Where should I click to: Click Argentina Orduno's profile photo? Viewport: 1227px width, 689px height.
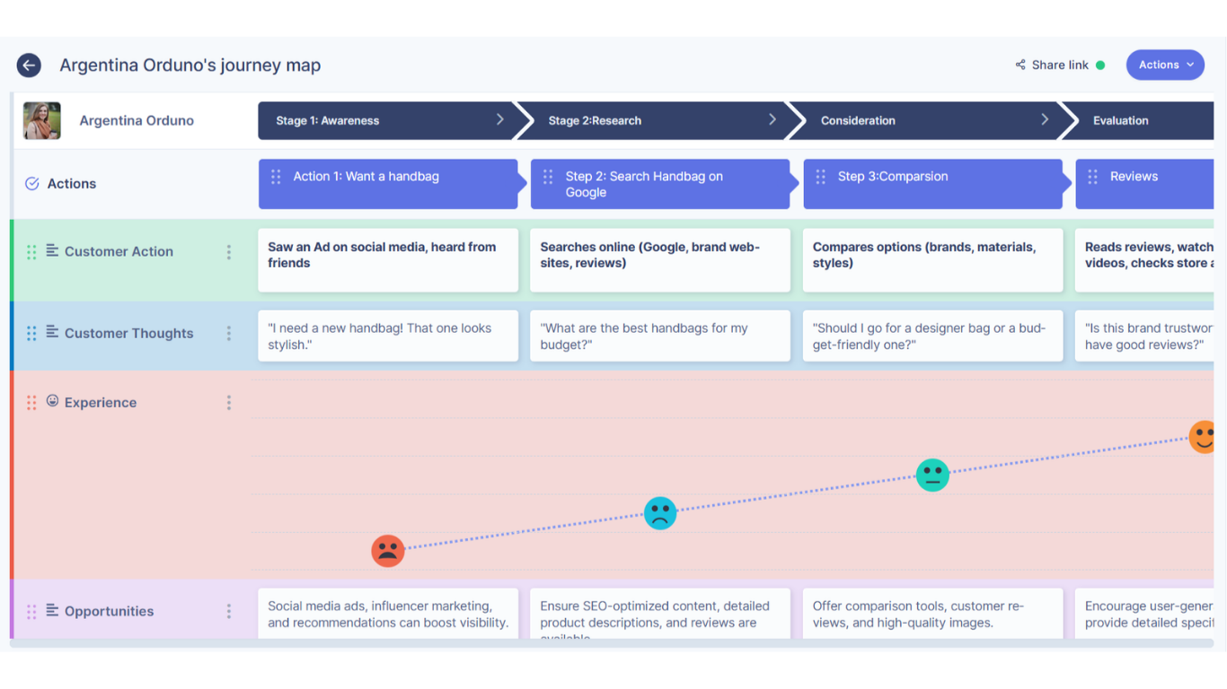42,120
